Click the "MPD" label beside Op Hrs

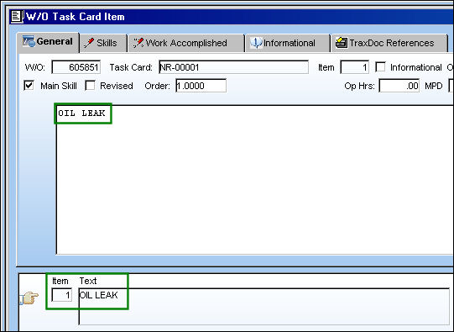click(x=434, y=86)
